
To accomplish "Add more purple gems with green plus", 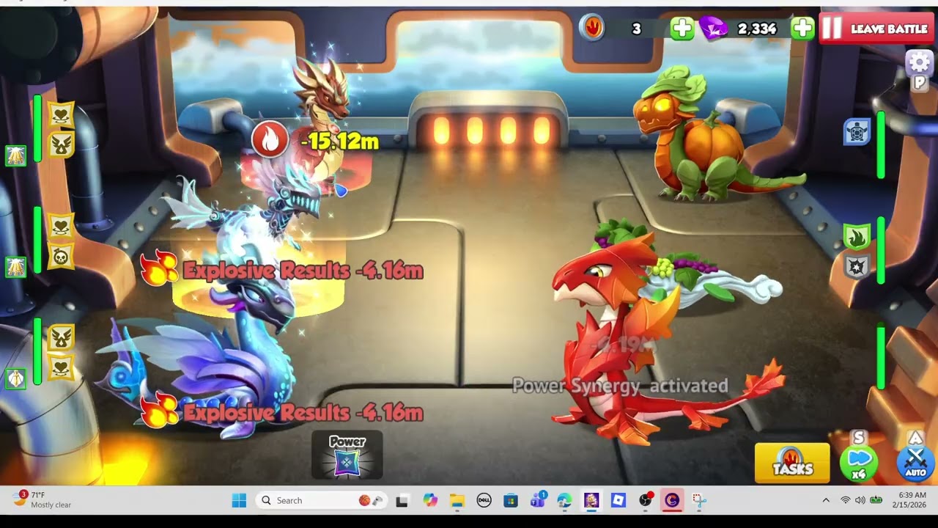I will tap(802, 29).
